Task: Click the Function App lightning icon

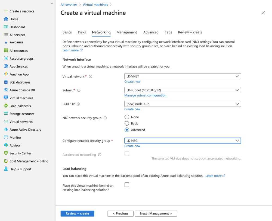Action: (6, 74)
